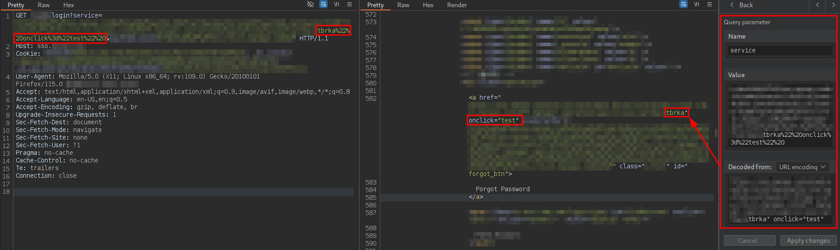Click the response pane vertical scrollbar

coord(716,133)
